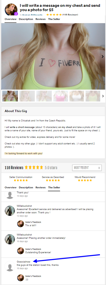This screenshot has width=106, height=285.
Task: Click the purple level 2 badge
Action: click(x=16, y=14)
